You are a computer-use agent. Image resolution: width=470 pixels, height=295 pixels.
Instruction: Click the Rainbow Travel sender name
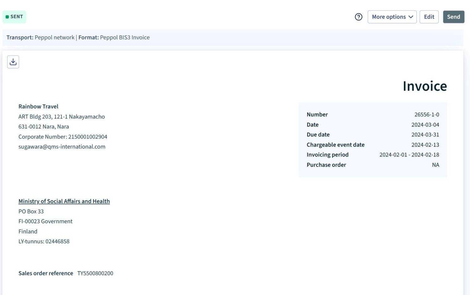click(38, 107)
